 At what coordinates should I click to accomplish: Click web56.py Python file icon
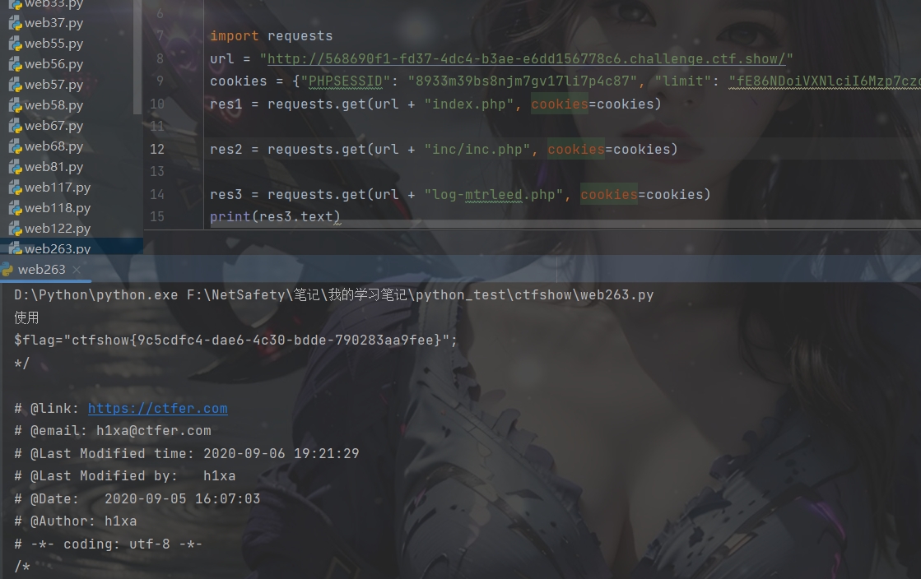(x=15, y=64)
